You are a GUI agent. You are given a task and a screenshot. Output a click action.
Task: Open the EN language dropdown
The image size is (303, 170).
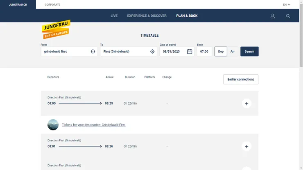[x=287, y=4]
